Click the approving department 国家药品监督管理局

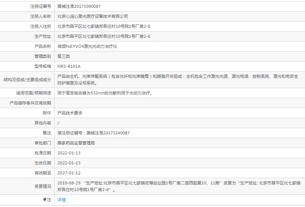(76, 143)
